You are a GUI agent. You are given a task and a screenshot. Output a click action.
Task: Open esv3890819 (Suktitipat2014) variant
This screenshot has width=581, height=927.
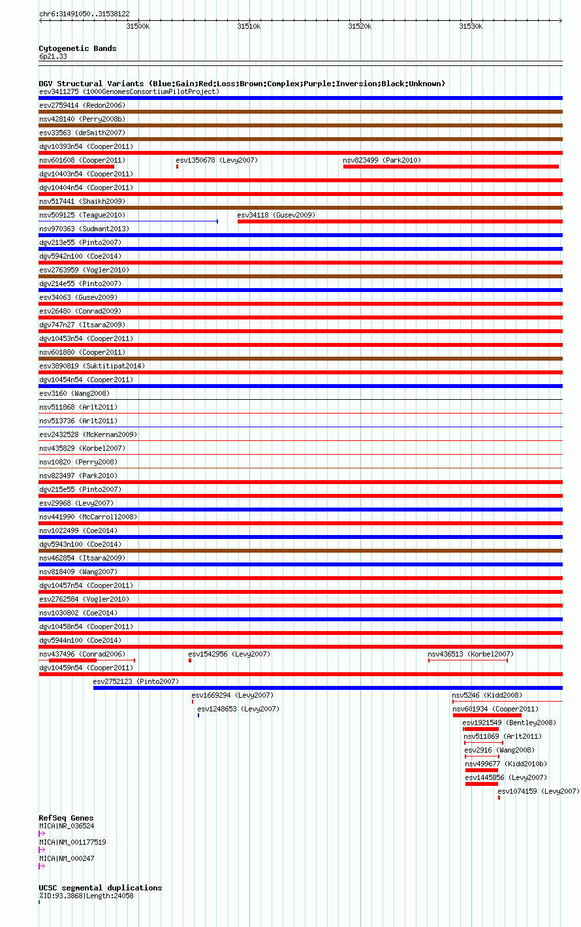click(x=92, y=366)
